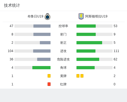Click Brugge's gray possession bar

(x=42, y=26)
